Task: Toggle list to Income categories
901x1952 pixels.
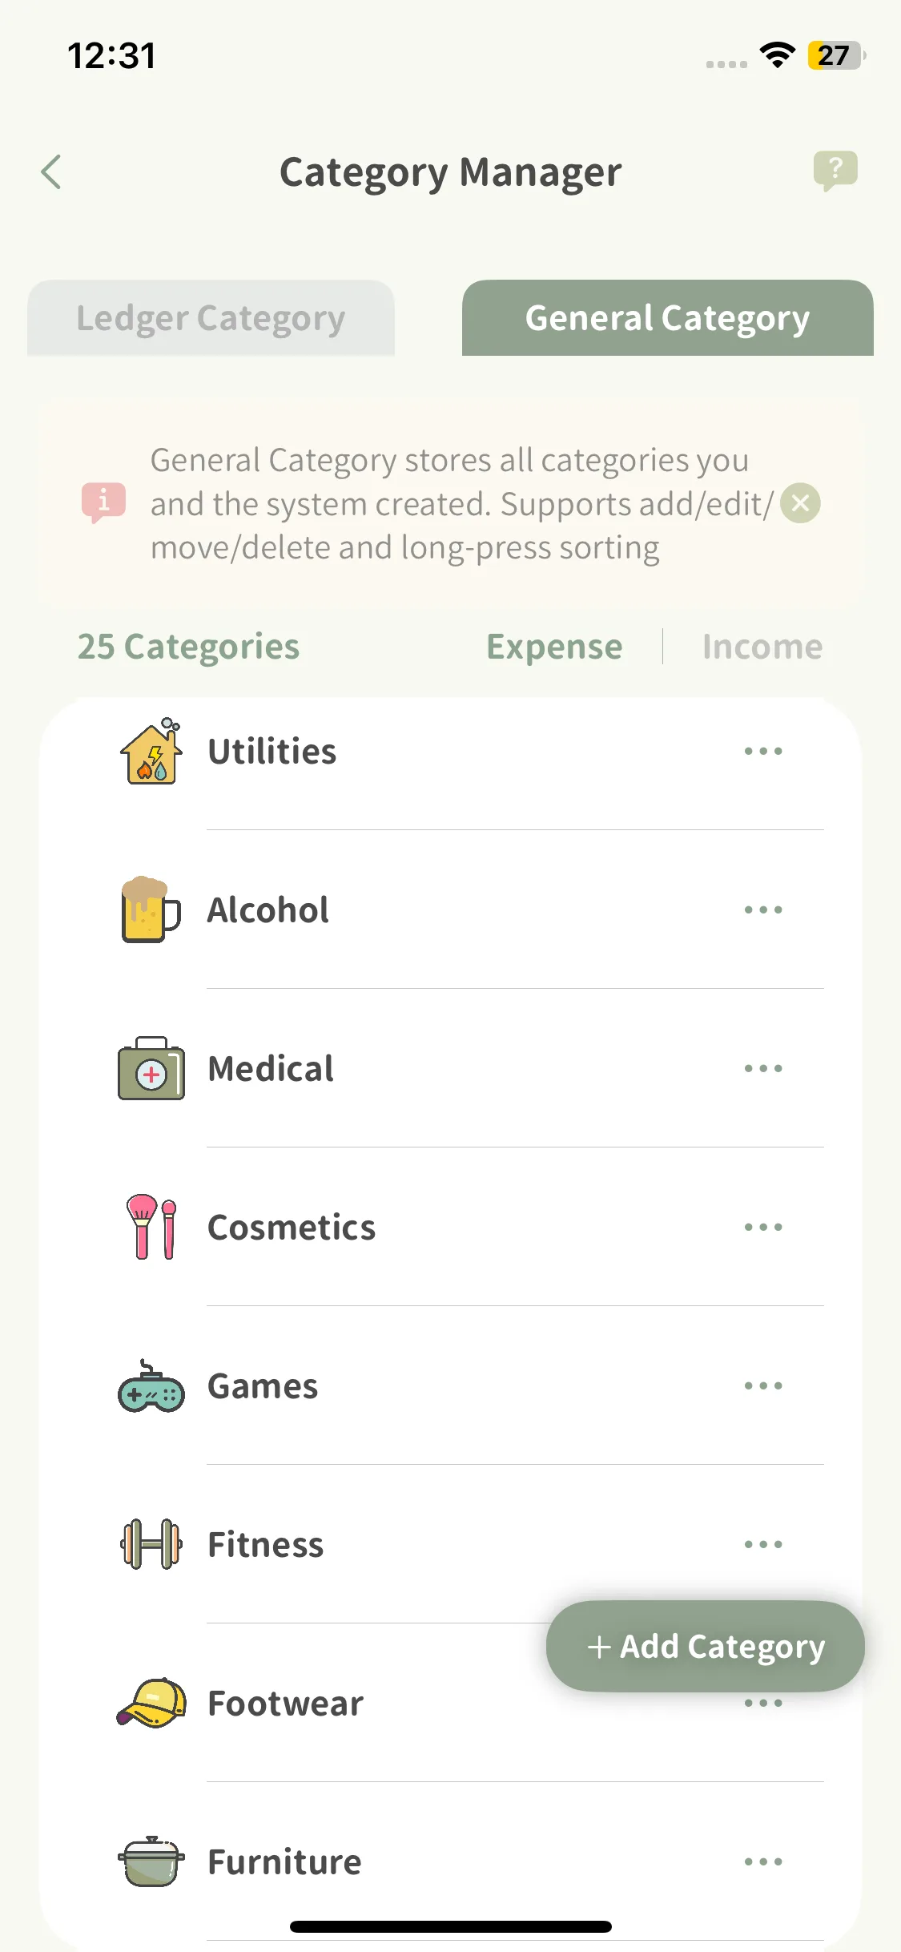Action: (x=762, y=647)
